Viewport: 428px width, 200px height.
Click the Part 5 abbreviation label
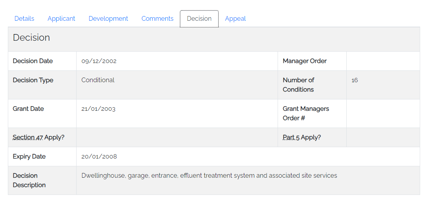tap(291, 137)
